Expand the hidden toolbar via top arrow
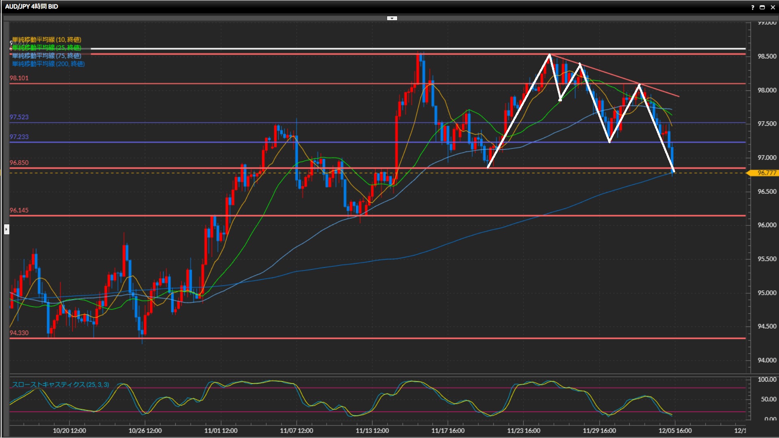This screenshot has height=438, width=779. [x=392, y=18]
